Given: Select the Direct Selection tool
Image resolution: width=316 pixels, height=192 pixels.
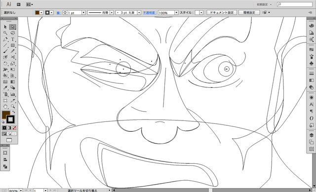Looking at the screenshot, I should (x=13, y=27).
